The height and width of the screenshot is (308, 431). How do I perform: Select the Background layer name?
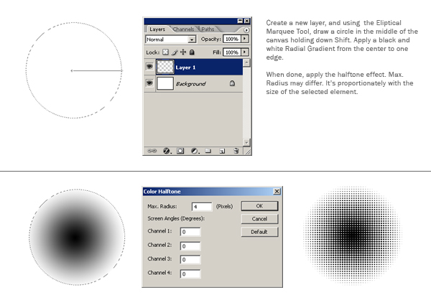191,84
